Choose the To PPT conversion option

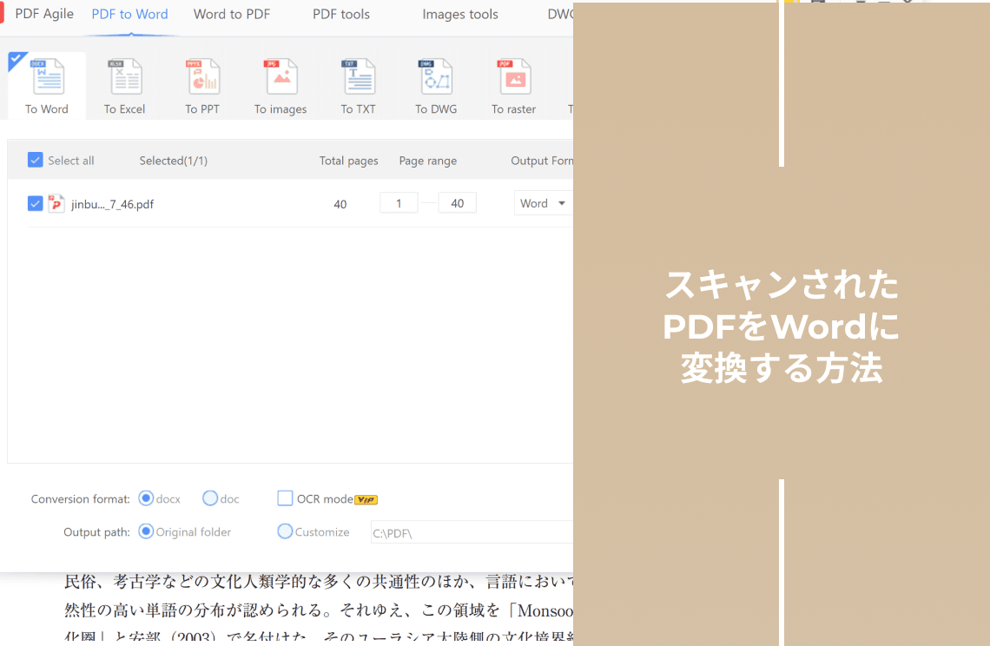pyautogui.click(x=202, y=84)
